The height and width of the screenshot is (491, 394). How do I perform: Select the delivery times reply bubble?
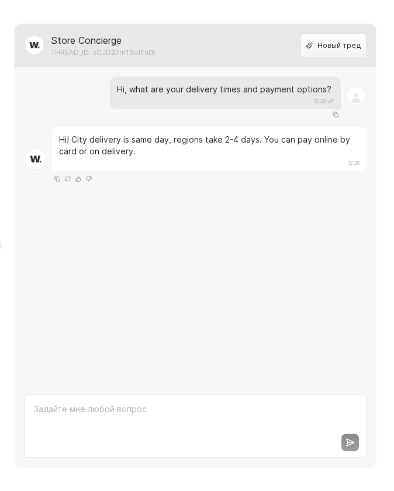point(209,149)
